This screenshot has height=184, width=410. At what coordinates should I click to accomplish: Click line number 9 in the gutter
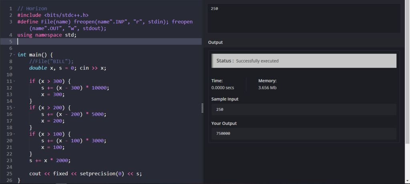tap(10, 68)
